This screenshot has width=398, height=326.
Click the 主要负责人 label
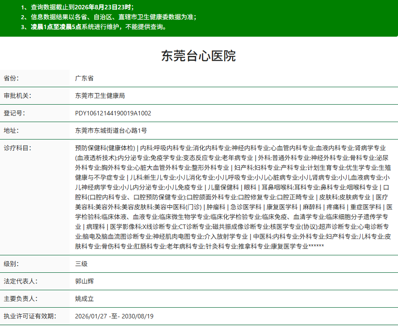click(x=20, y=299)
